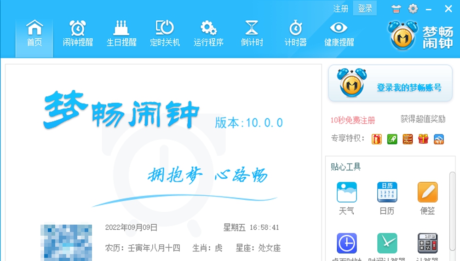Click the tools panel vertical scrollbar

[x=453, y=210]
